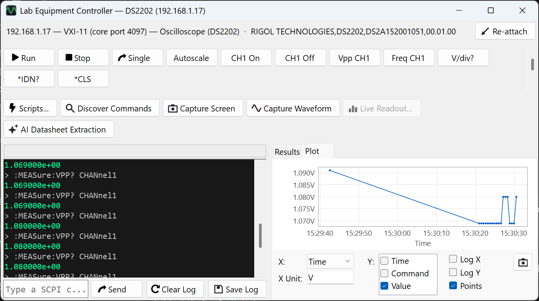Click the 1.090V Y-axis label

tap(304, 173)
